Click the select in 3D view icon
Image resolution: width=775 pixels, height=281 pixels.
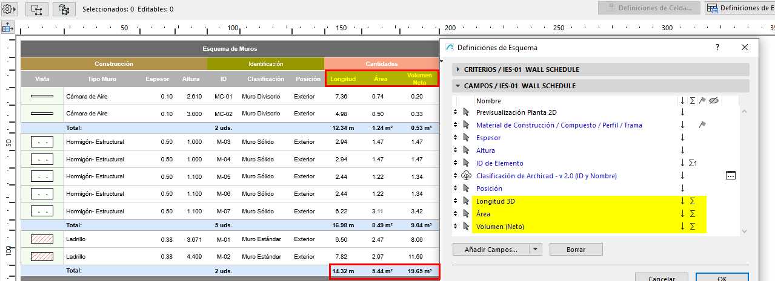point(64,9)
